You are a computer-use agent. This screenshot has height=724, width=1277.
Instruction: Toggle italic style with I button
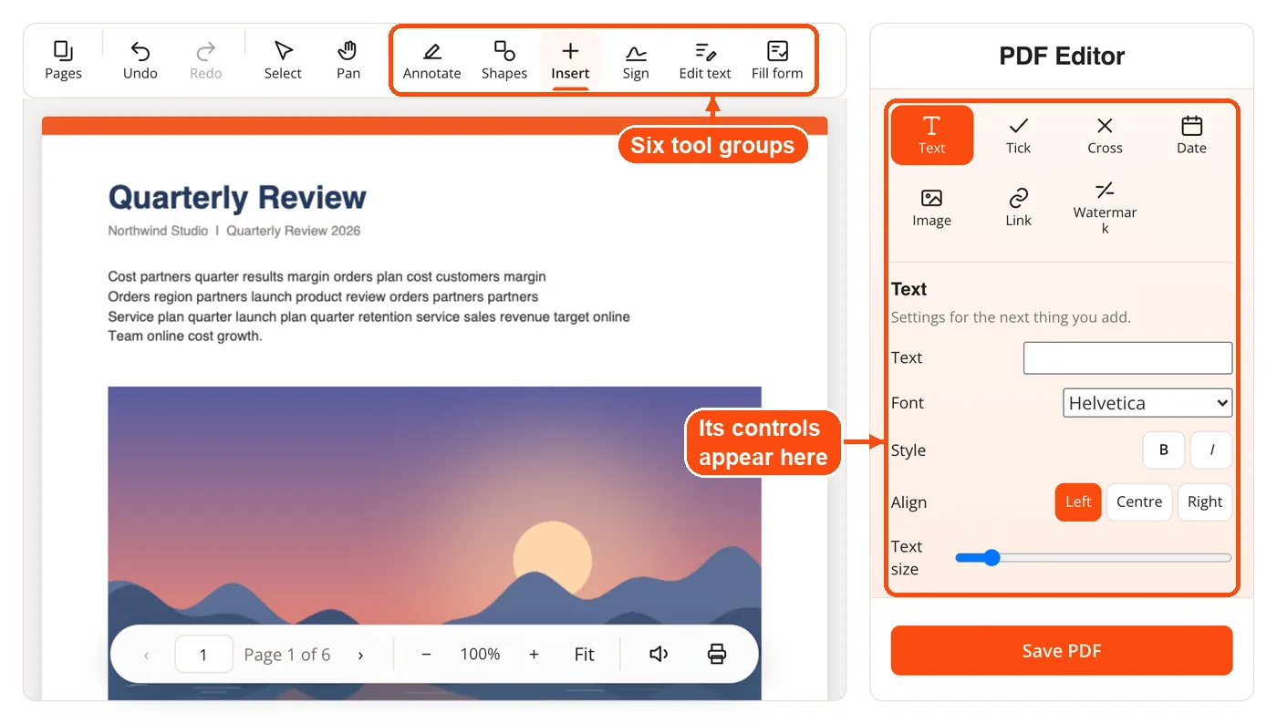(x=1212, y=450)
